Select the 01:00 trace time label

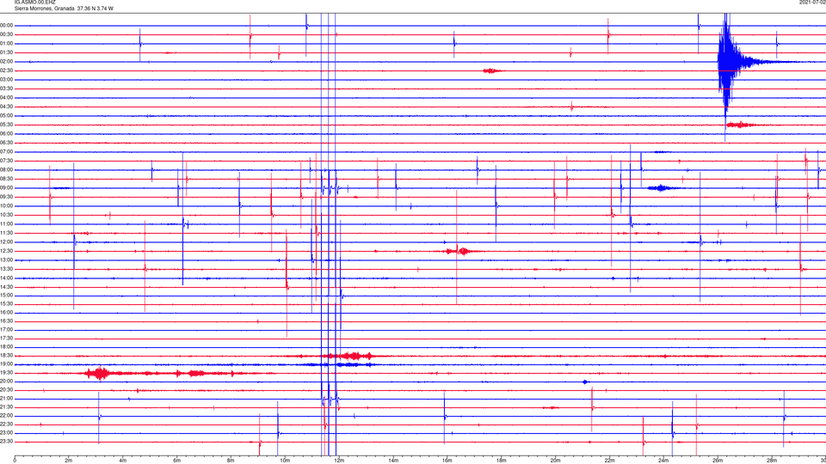click(7, 44)
